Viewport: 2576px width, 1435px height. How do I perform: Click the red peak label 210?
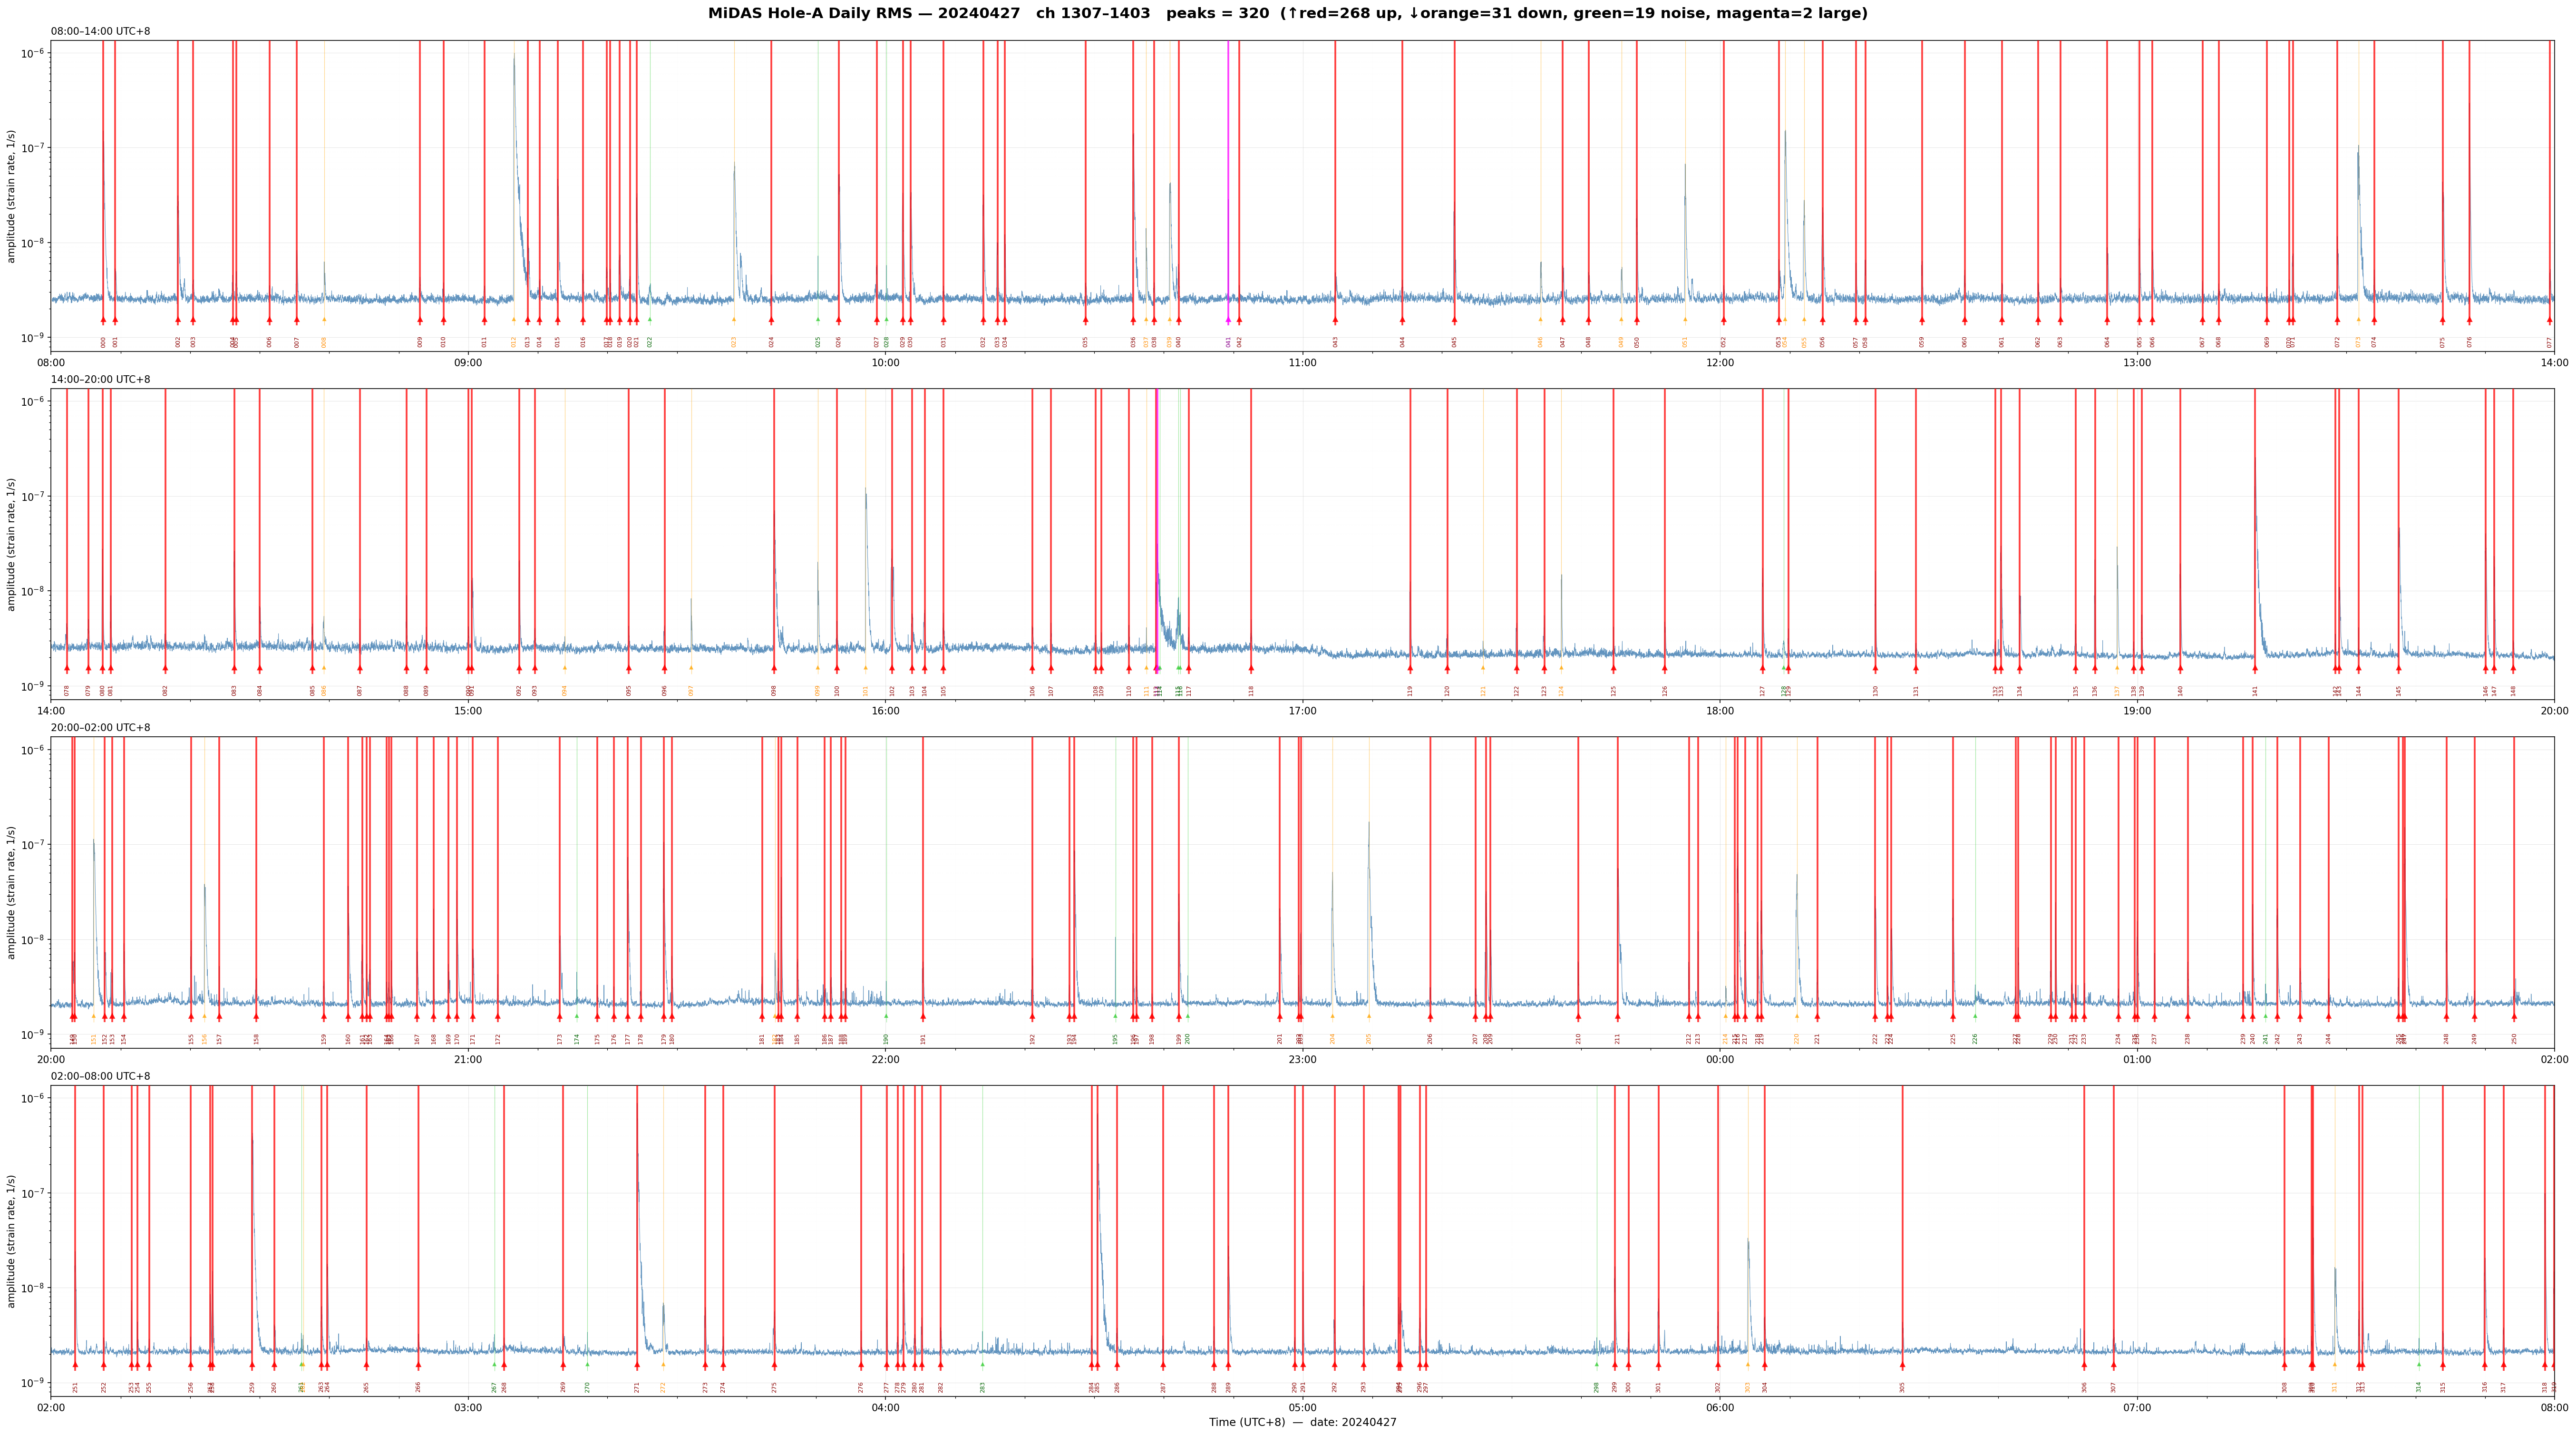click(x=1579, y=1039)
